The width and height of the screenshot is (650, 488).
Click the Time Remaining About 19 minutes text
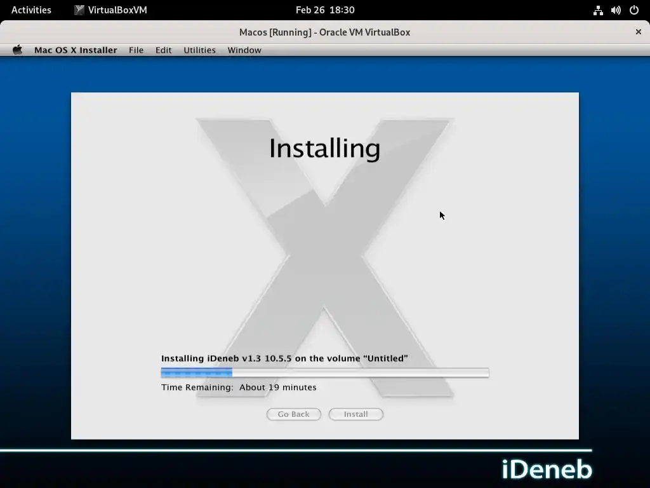(239, 387)
